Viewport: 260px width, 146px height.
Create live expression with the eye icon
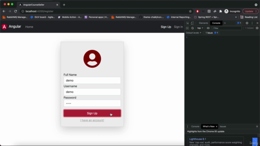point(208,28)
